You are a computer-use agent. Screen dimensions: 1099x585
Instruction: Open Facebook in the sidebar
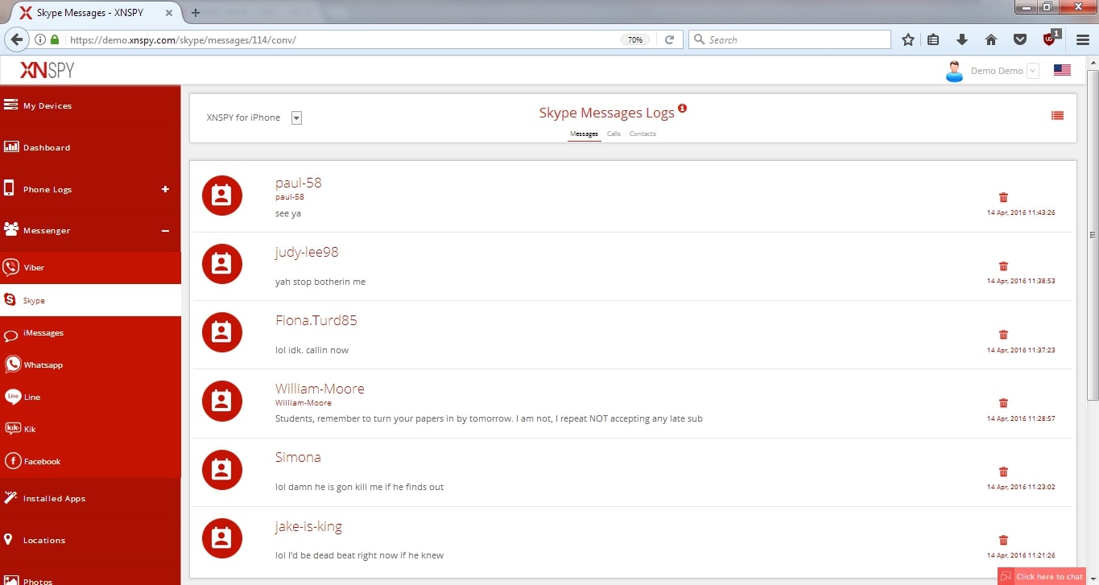(x=90, y=461)
